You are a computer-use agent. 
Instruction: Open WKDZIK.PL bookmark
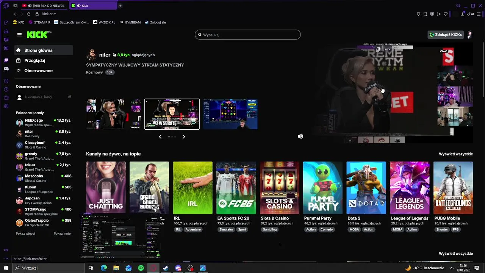[104, 22]
